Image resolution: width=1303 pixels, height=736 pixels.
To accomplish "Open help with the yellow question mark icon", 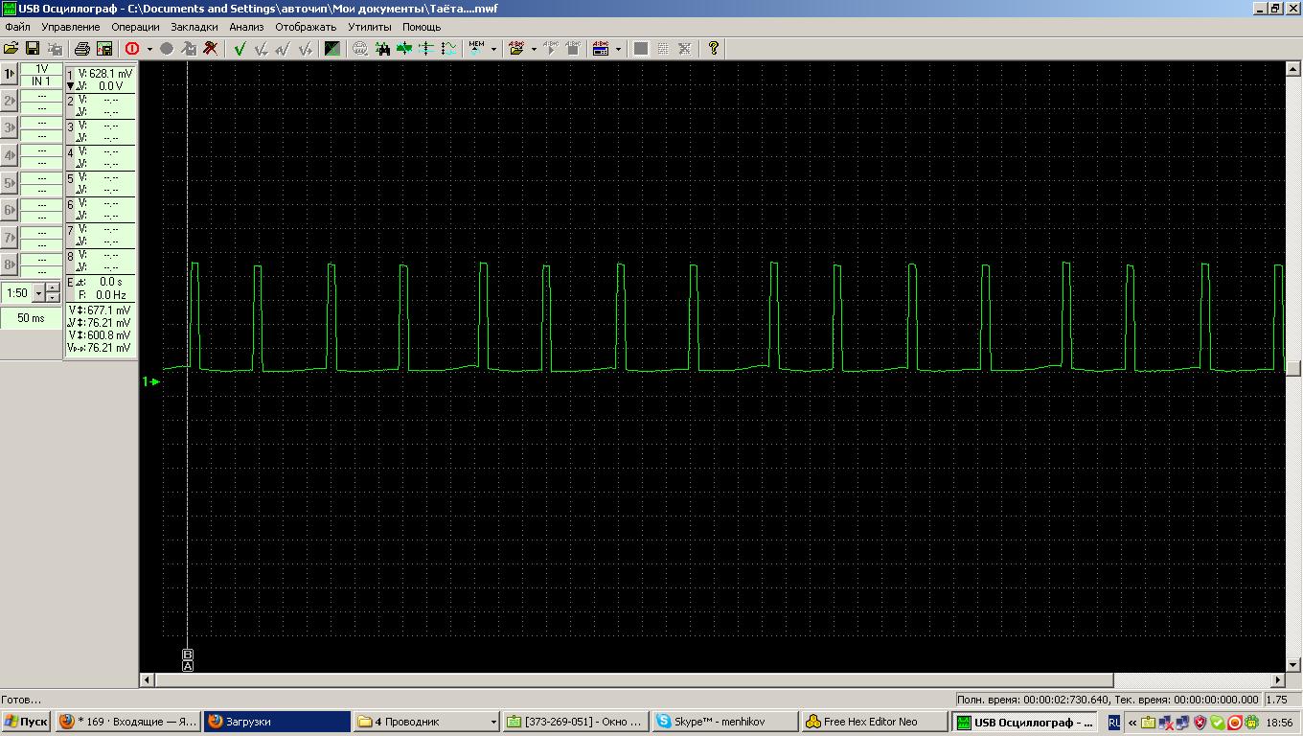I will (714, 48).
